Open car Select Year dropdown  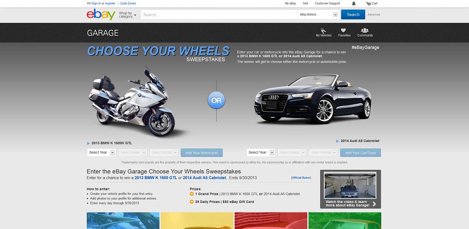pyautogui.click(x=261, y=152)
